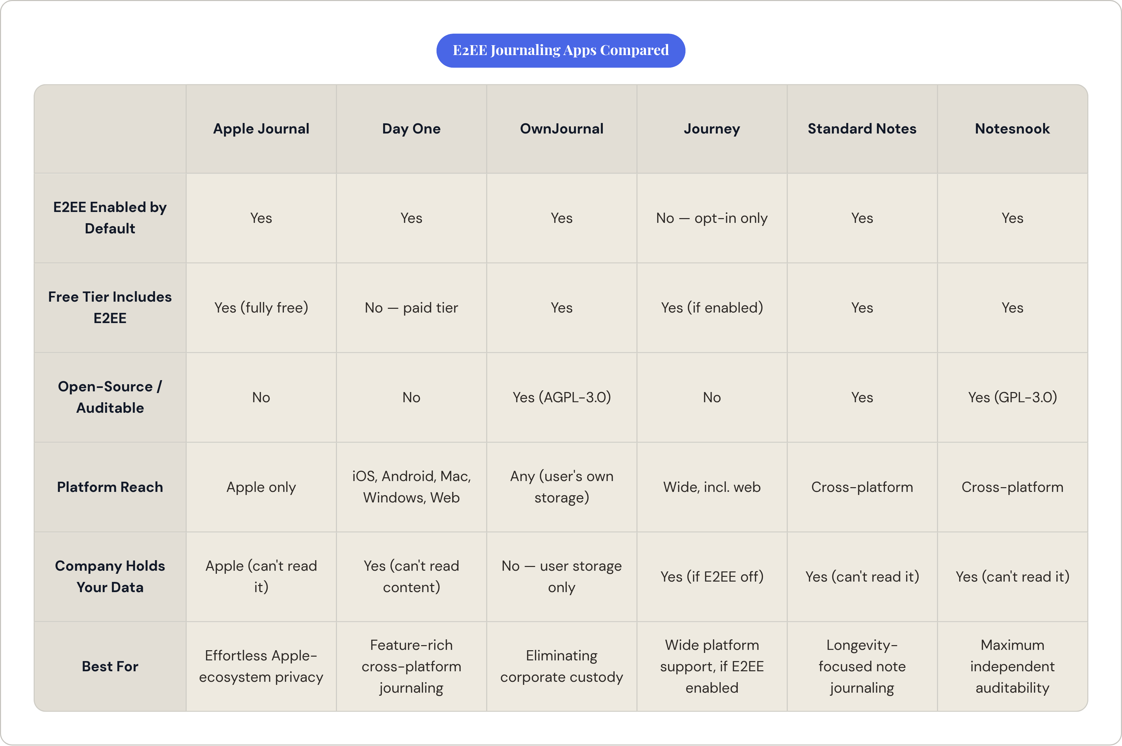Click E2EE default 'Yes' under Day One

[411, 218]
